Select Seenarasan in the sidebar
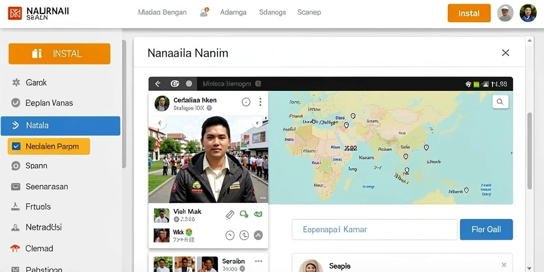544x272 pixels. tap(47, 186)
